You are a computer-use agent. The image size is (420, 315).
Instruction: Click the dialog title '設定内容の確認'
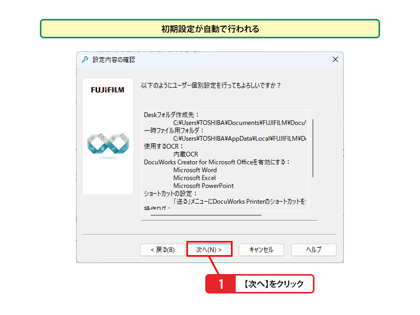(x=114, y=59)
